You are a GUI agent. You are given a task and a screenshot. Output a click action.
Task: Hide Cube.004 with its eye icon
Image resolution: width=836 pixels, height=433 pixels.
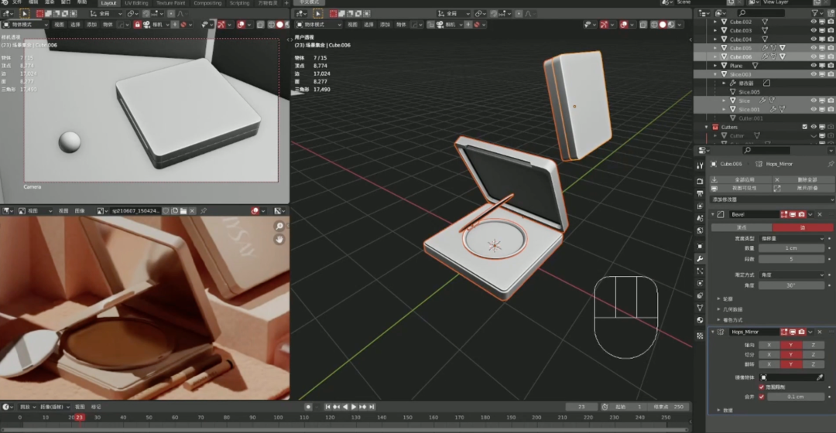click(x=814, y=39)
